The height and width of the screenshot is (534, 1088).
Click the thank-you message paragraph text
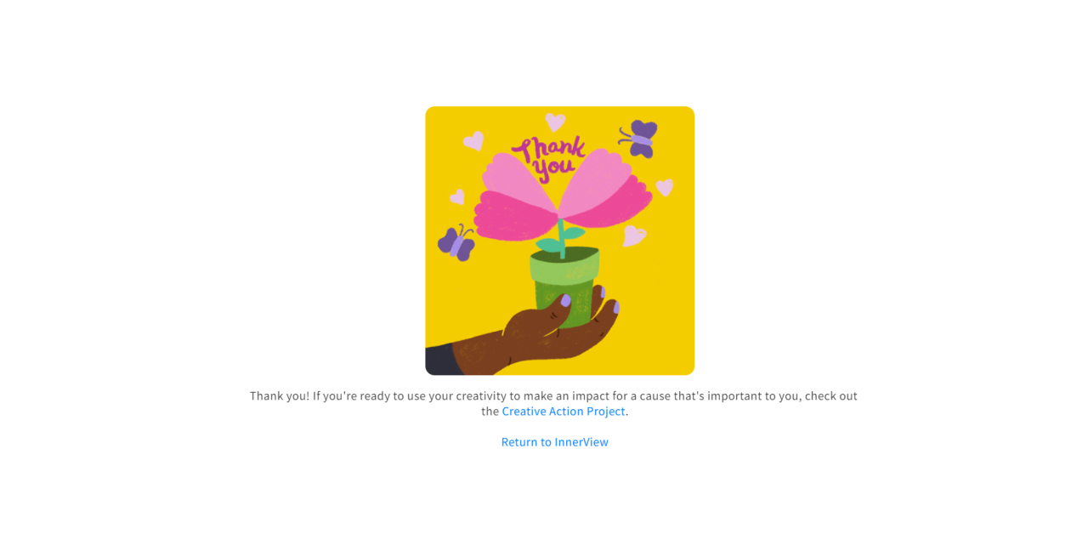[554, 404]
